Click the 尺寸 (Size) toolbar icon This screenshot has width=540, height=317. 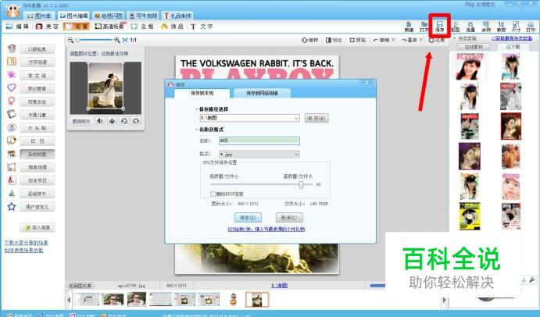click(516, 27)
